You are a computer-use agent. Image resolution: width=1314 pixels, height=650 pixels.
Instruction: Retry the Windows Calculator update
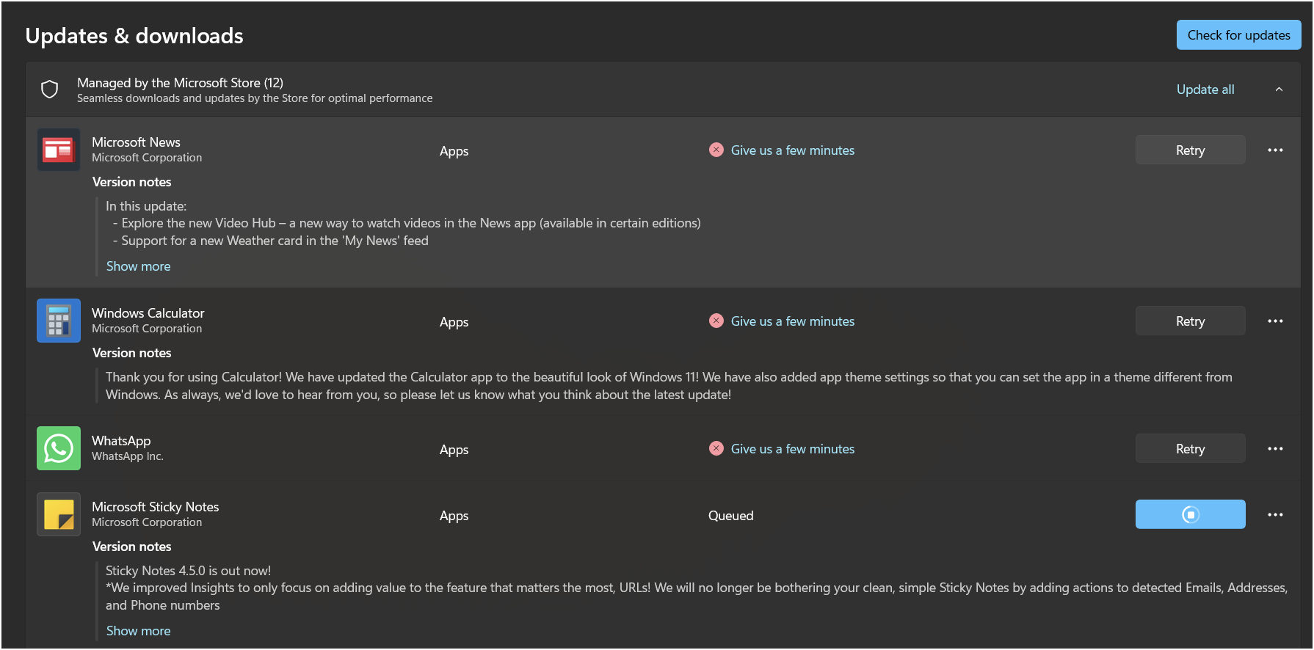[x=1190, y=321]
